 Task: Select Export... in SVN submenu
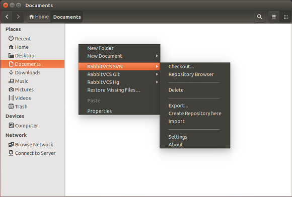pos(195,106)
